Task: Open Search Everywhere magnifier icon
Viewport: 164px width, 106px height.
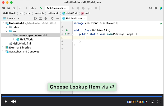Action: pos(151,8)
